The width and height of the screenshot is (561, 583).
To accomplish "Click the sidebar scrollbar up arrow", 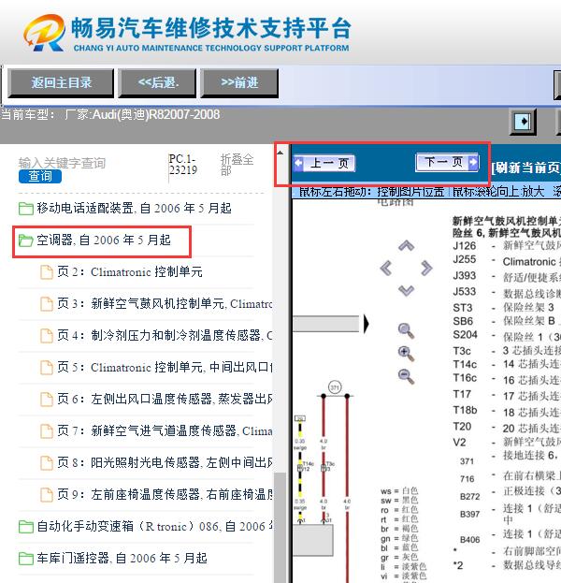I will click(280, 153).
